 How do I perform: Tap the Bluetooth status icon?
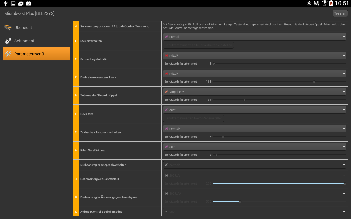[x=309, y=3]
